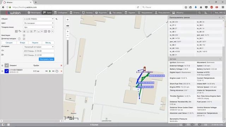Collapse the Датчики section
The width and height of the screenshot is (226, 127).
220,59
